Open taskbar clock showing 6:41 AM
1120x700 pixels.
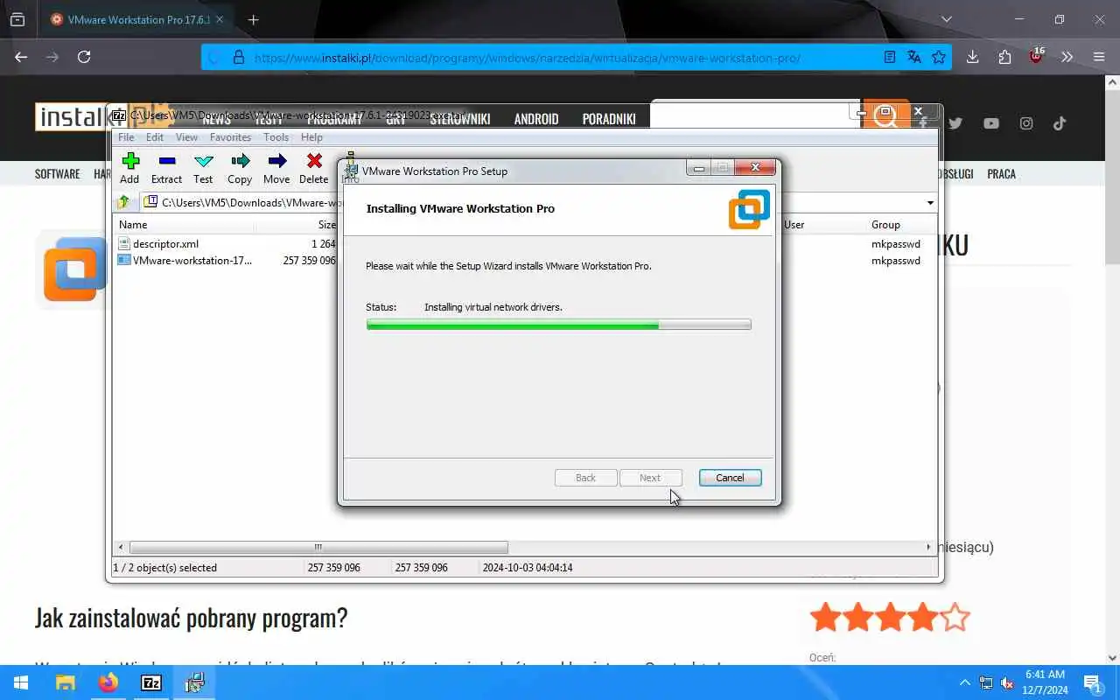[1045, 682]
